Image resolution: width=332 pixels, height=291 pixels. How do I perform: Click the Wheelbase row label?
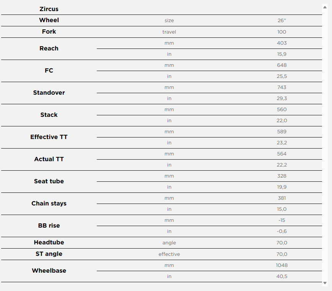[x=49, y=271]
